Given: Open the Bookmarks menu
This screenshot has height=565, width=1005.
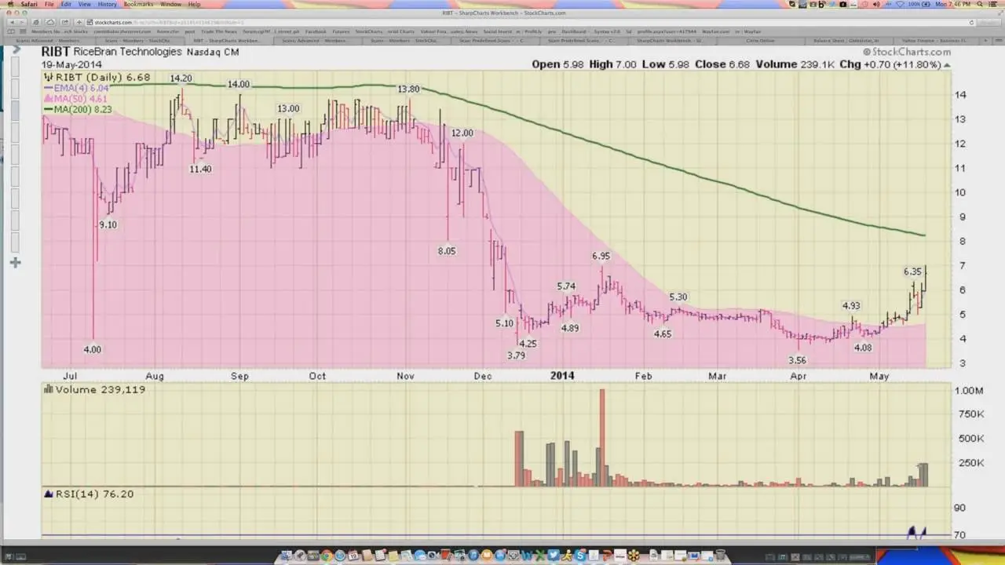Looking at the screenshot, I should point(138,4).
